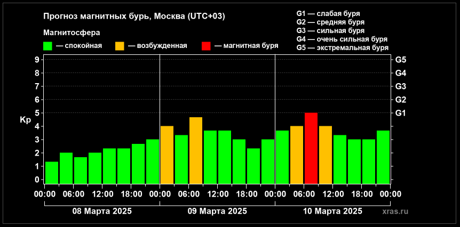
Task: Click the first green bar on 08 Марта
Action: (52, 172)
